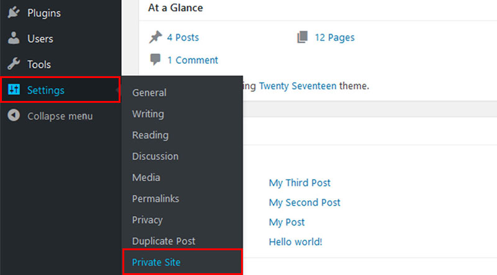Viewport: 497px width, 275px height.
Task: Go to Discussion settings
Action: [155, 156]
